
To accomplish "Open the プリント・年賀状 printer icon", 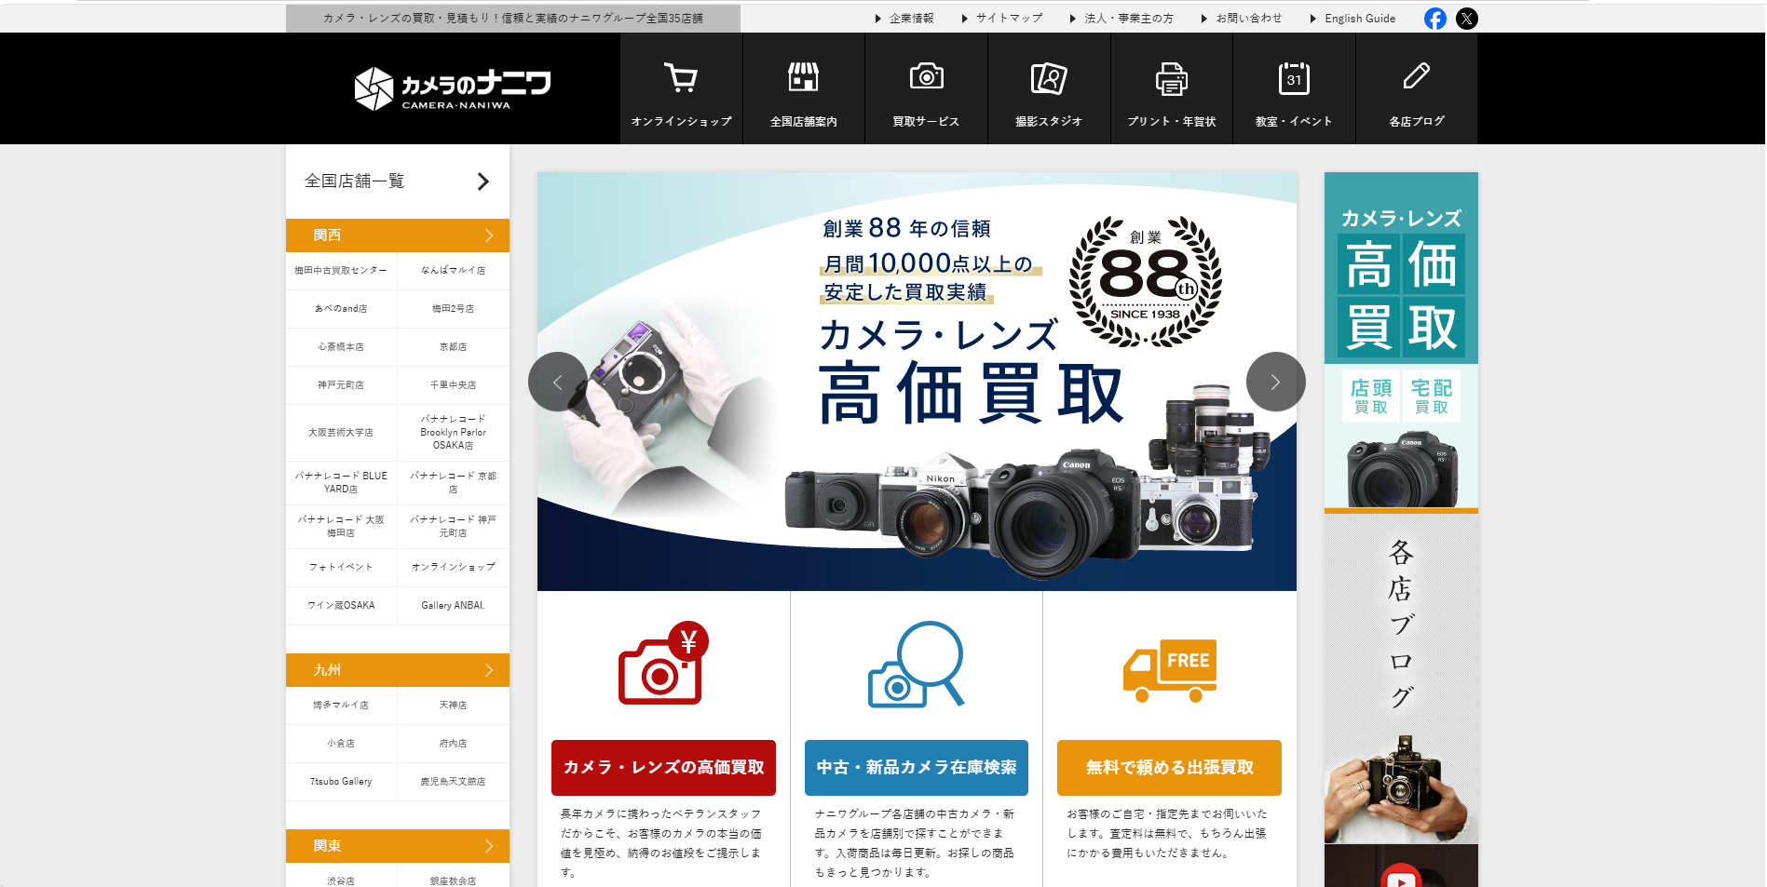I will coord(1171,79).
